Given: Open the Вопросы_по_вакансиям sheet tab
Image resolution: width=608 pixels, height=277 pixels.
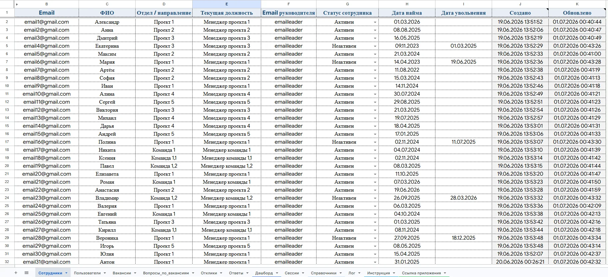Looking at the screenshot, I should pyautogui.click(x=166, y=273).
